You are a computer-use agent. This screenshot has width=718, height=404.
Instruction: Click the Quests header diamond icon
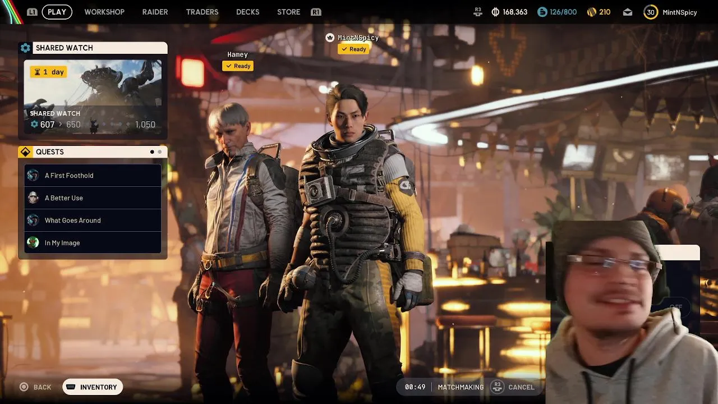[x=25, y=152]
